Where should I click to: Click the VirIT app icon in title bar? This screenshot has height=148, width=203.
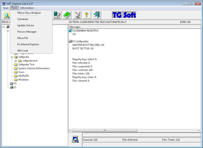coord(4,4)
